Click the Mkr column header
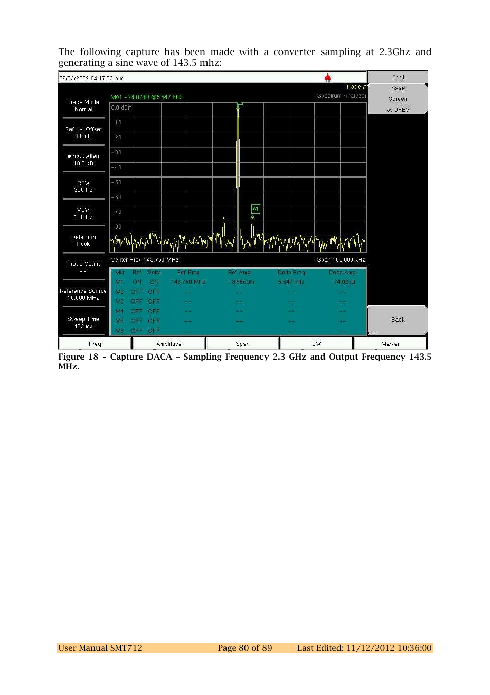The width and height of the screenshot is (490, 695). pos(120,272)
